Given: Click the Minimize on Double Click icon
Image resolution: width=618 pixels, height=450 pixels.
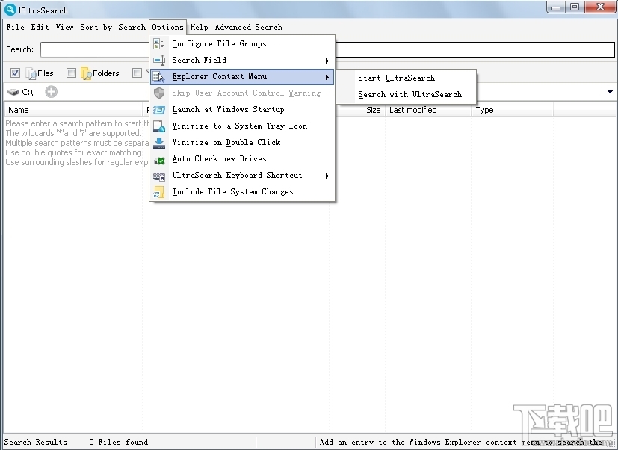Looking at the screenshot, I should pyautogui.click(x=159, y=143).
